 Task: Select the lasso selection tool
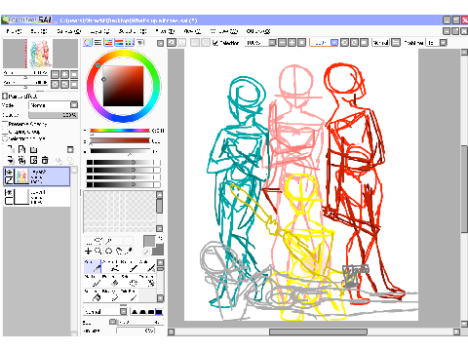(98, 241)
